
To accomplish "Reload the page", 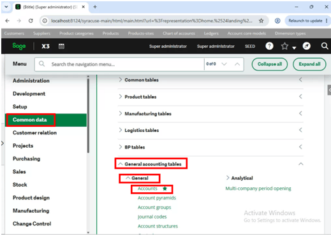I will coord(31,20).
